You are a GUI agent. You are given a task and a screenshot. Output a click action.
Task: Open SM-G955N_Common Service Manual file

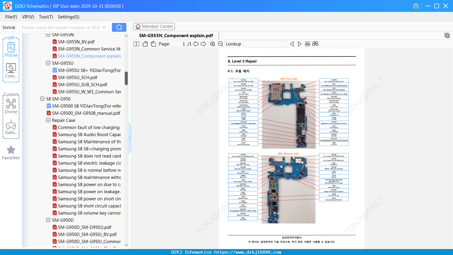tap(87, 49)
